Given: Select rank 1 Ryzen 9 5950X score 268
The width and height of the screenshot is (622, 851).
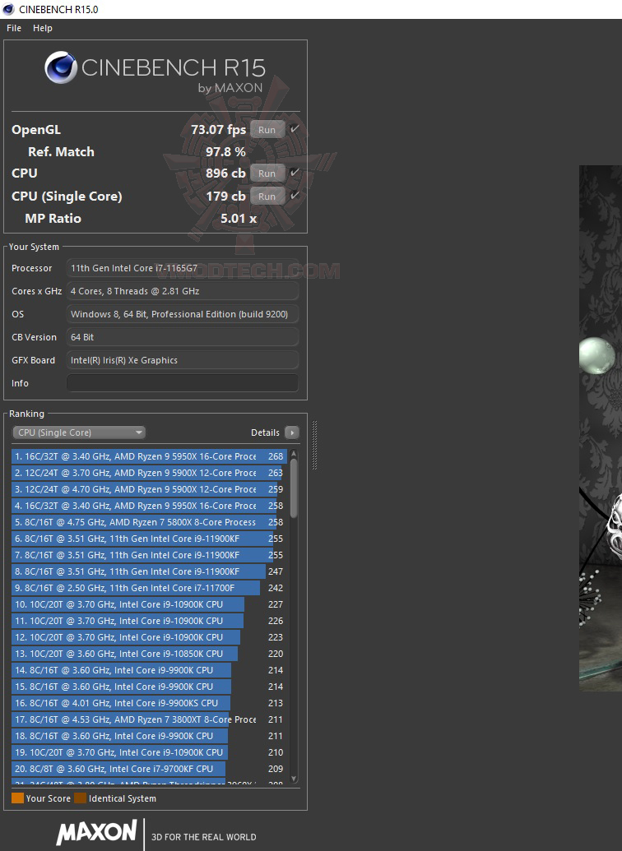Looking at the screenshot, I should [x=150, y=456].
